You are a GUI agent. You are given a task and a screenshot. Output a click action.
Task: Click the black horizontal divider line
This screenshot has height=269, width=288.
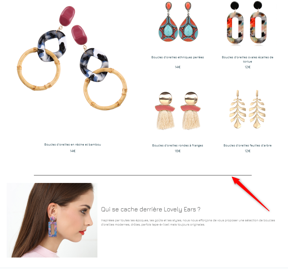point(143,175)
